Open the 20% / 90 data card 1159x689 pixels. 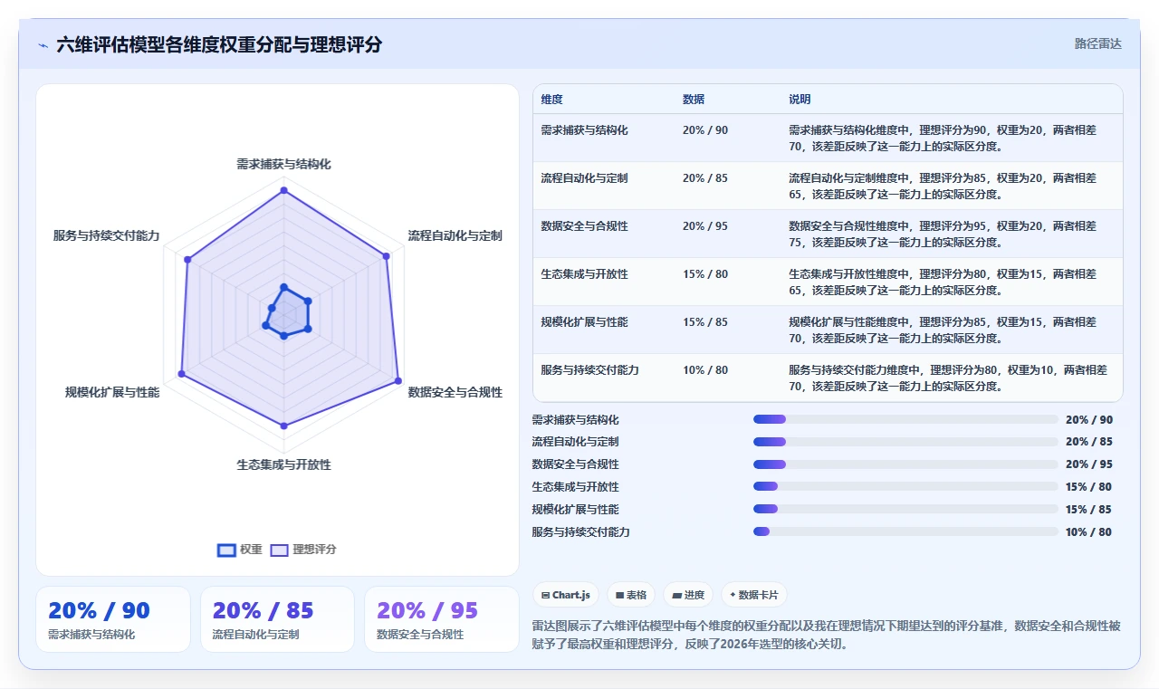[x=113, y=619]
